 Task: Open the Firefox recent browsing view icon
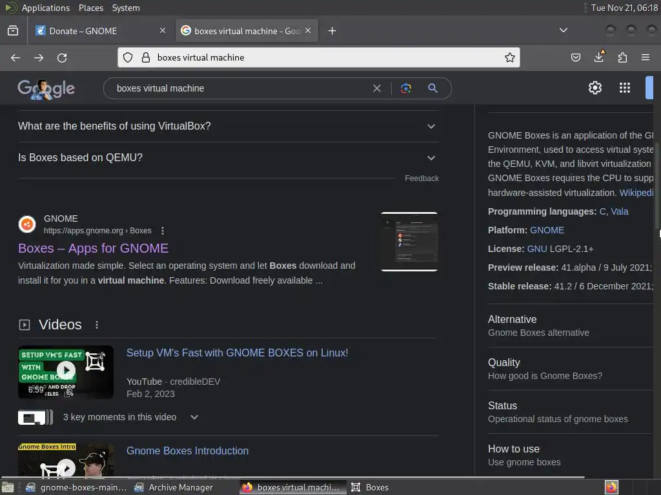tap(13, 31)
